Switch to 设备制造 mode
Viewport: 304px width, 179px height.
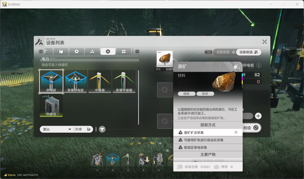tap(249, 52)
